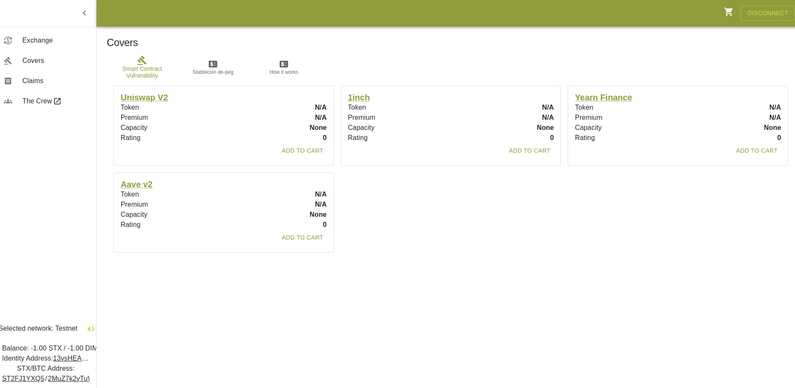The image size is (795, 388).
Task: Add Uniswap V2 cover to cart
Action: (302, 151)
